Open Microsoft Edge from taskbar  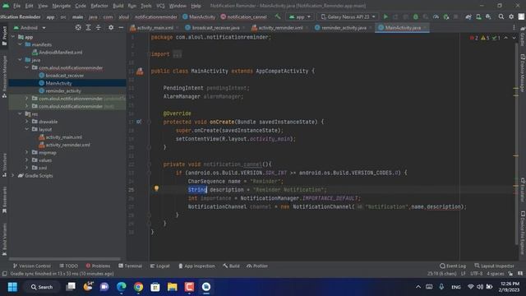(x=122, y=287)
